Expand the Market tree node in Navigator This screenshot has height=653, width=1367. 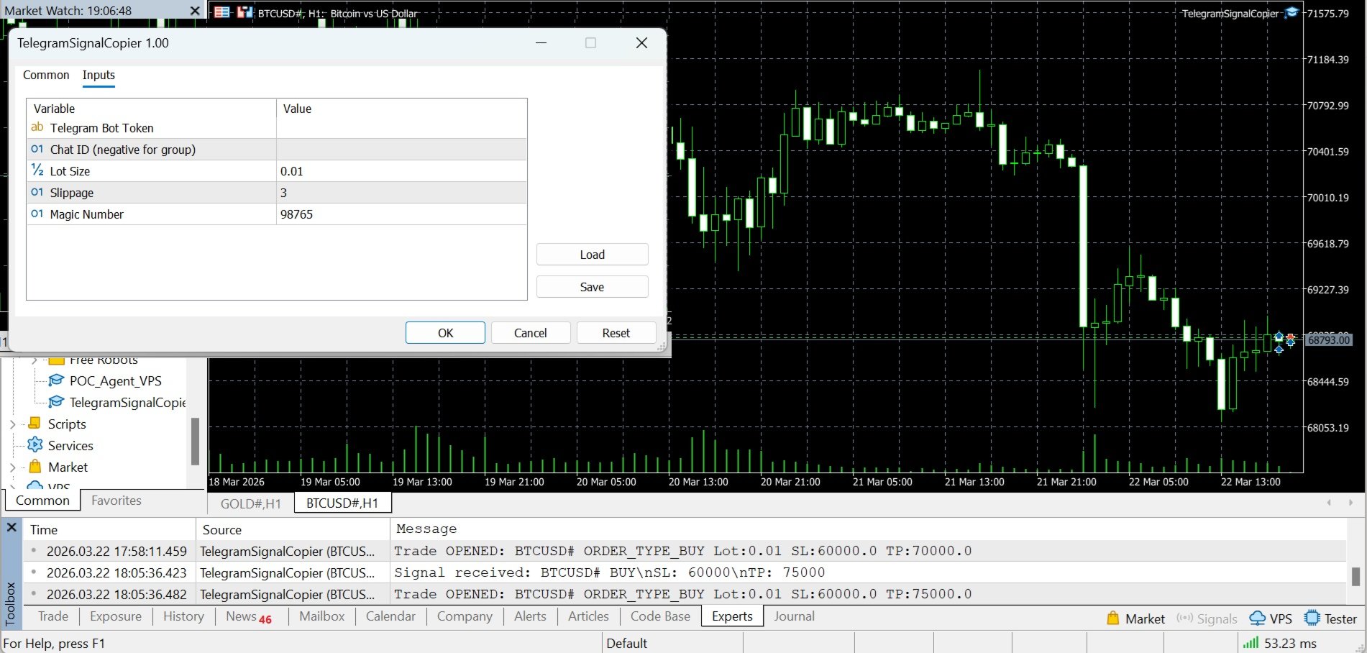tap(12, 467)
